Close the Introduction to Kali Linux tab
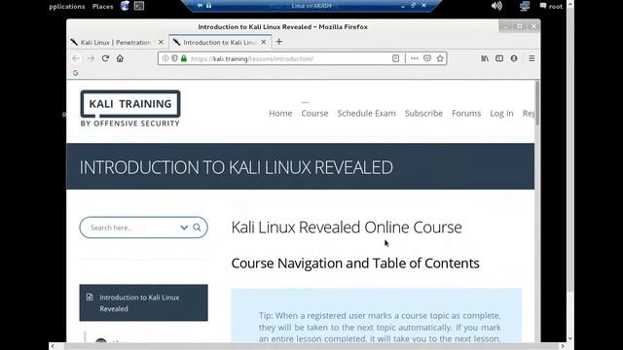 pos(264,42)
